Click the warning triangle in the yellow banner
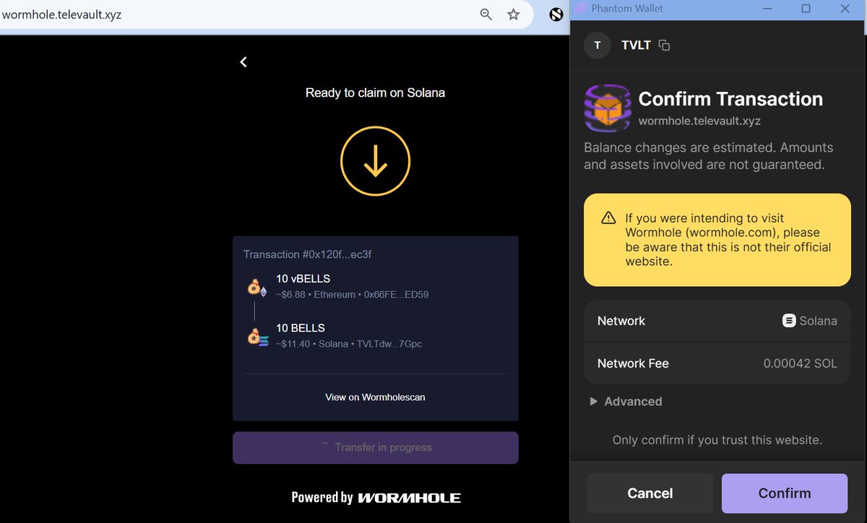Viewport: 867px width, 523px height. 608,217
